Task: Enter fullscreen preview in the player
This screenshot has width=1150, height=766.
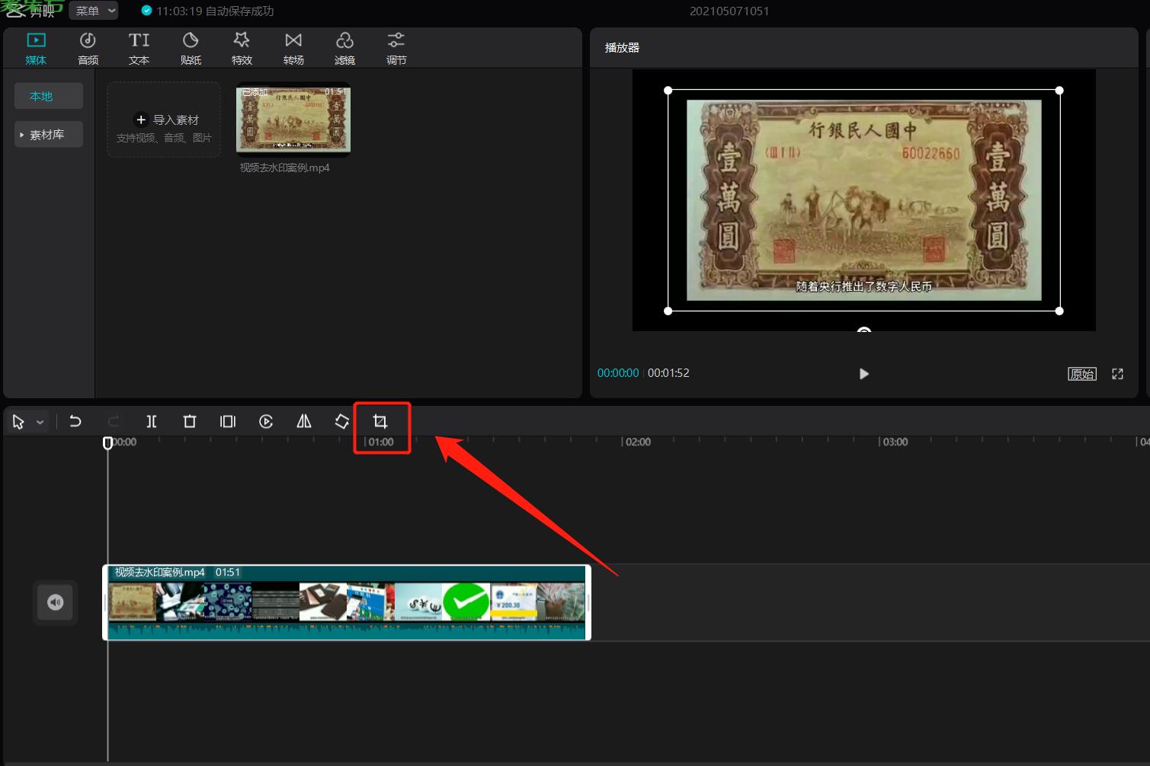Action: 1117,374
